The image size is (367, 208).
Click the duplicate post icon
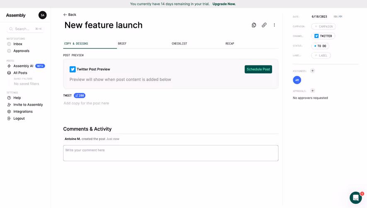click(x=254, y=25)
